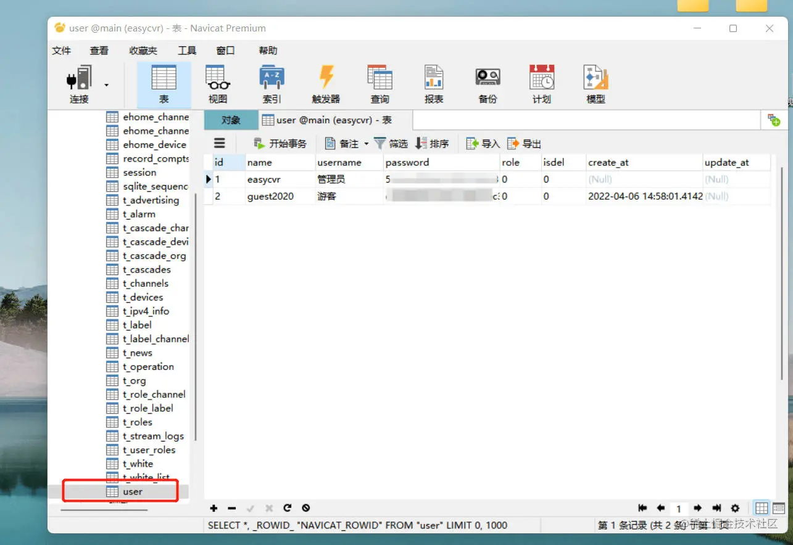Select the easycvr name cell
The image size is (793, 545).
(280, 179)
